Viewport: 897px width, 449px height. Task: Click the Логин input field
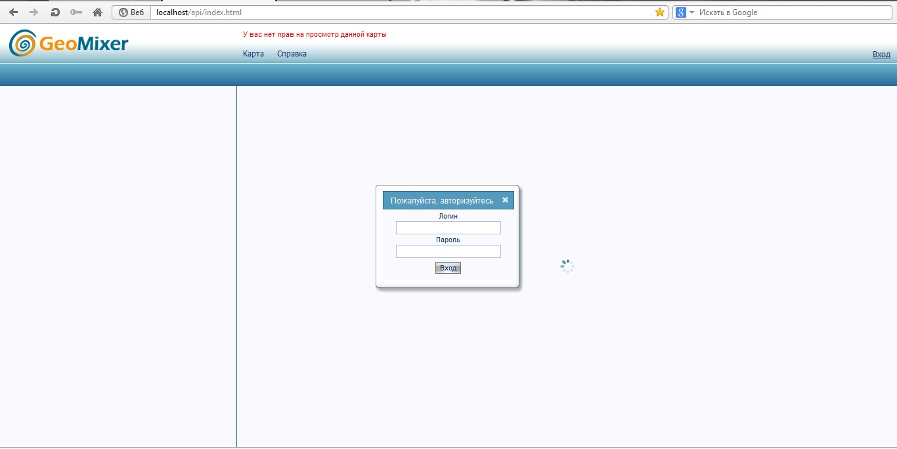tap(448, 228)
